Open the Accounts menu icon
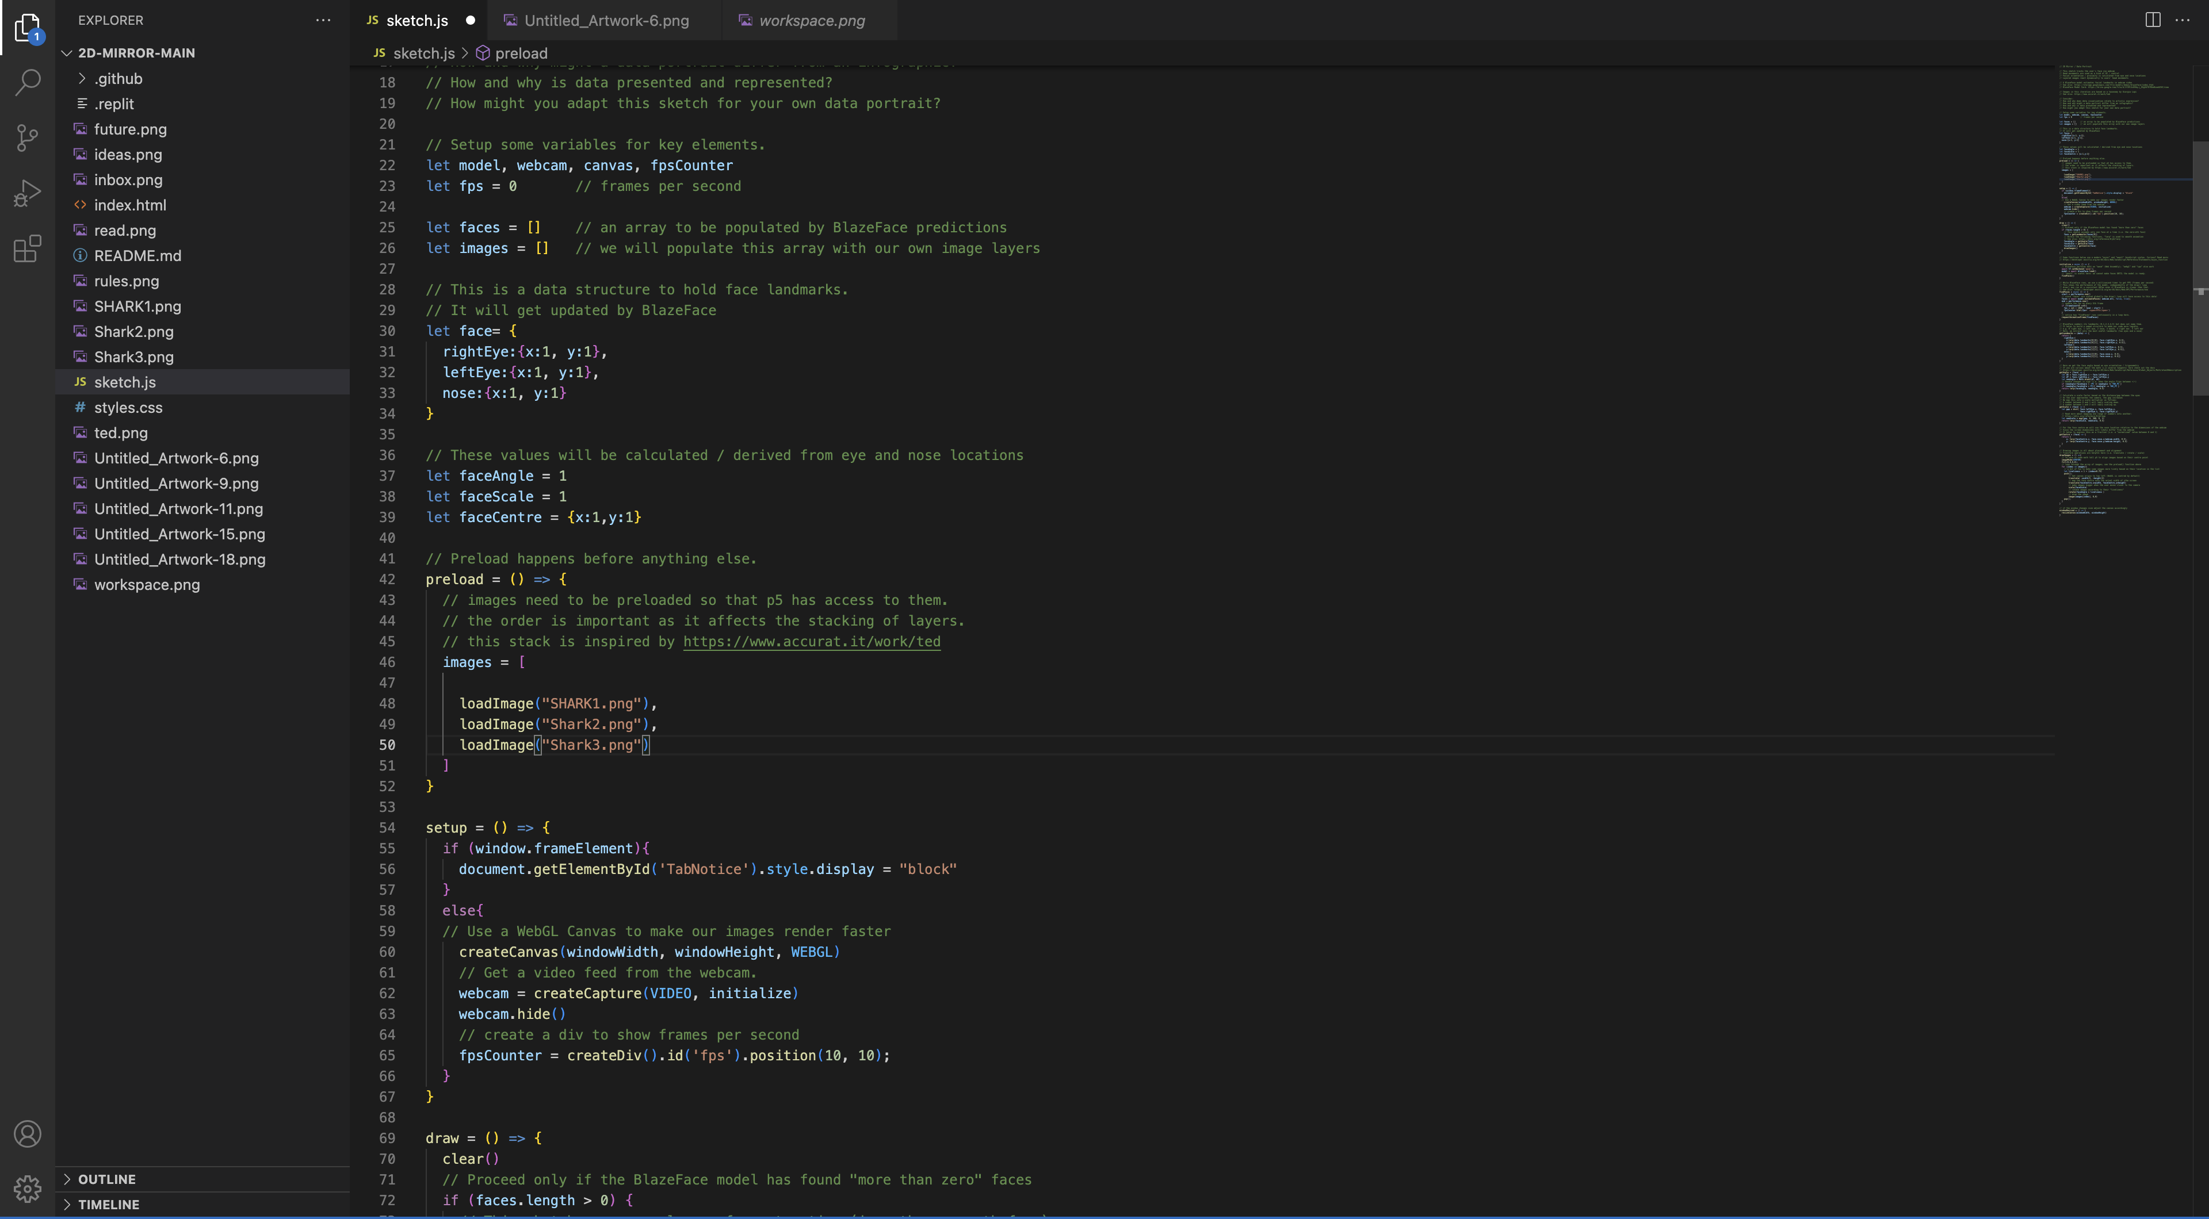This screenshot has width=2209, height=1219. point(28,1134)
